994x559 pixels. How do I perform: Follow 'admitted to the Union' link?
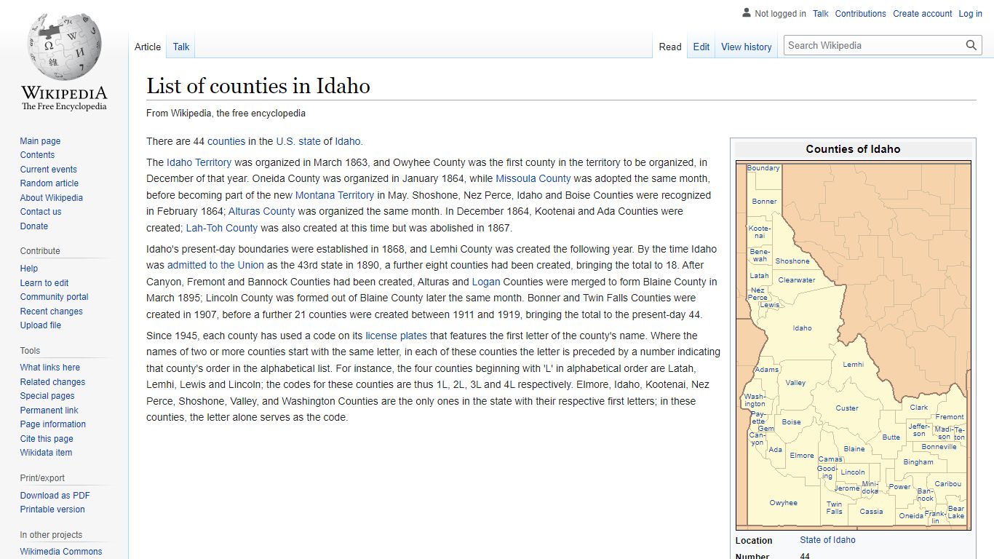coord(215,265)
